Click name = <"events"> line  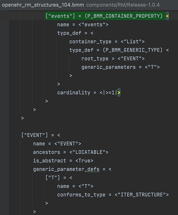(x=83, y=25)
